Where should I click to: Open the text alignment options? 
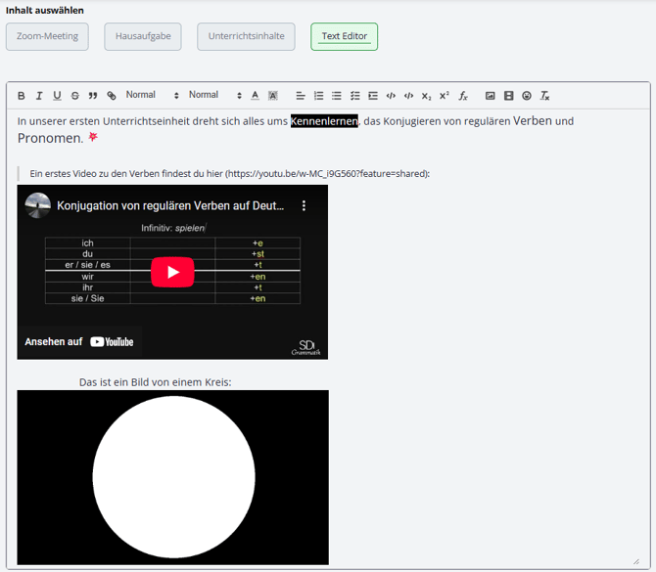pyautogui.click(x=301, y=96)
